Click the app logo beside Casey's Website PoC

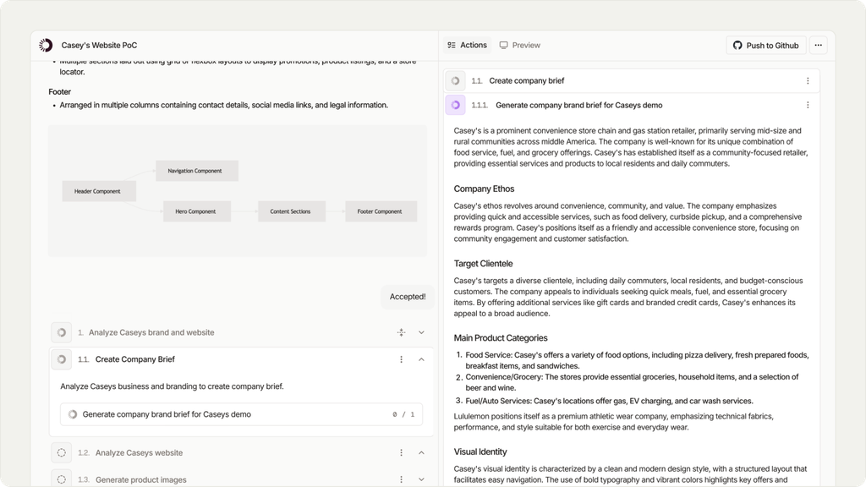[46, 46]
